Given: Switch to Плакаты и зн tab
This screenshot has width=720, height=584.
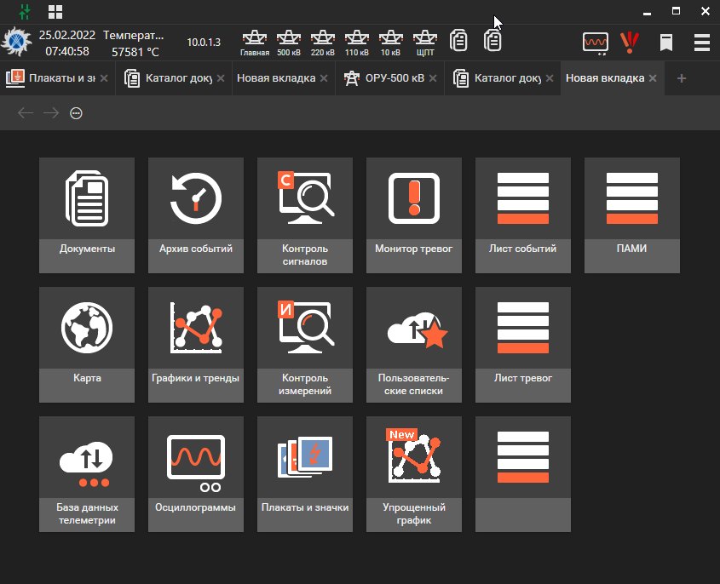Looking at the screenshot, I should [x=54, y=78].
